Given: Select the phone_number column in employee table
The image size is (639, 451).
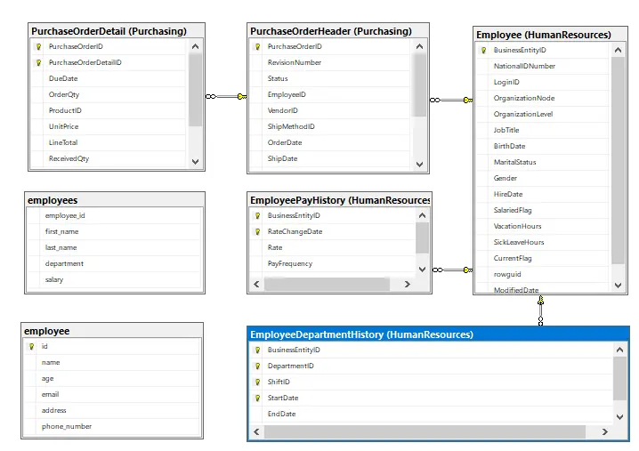Looking at the screenshot, I should 67,427.
